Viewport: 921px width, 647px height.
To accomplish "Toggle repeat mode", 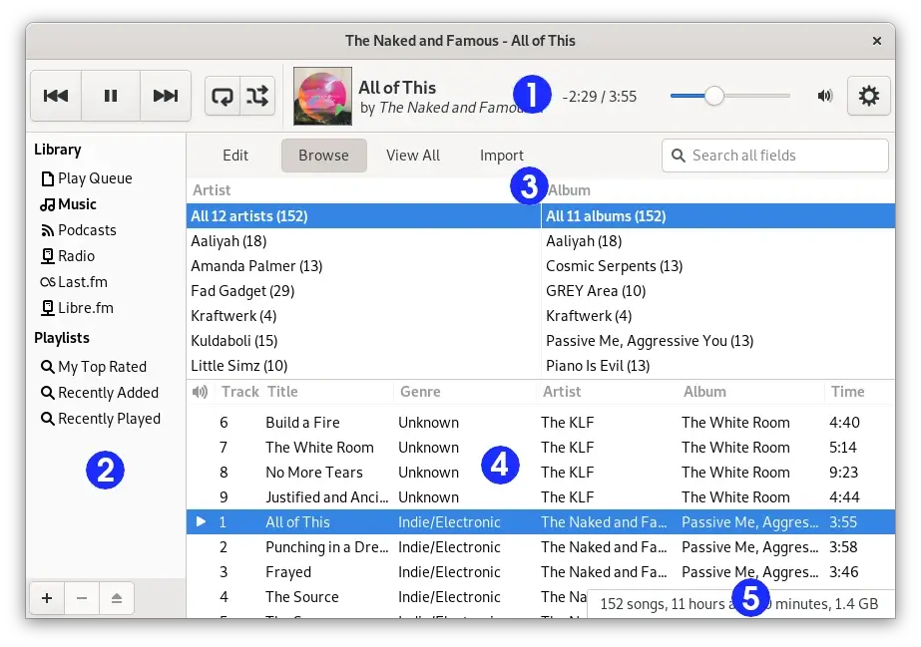I will click(x=222, y=97).
